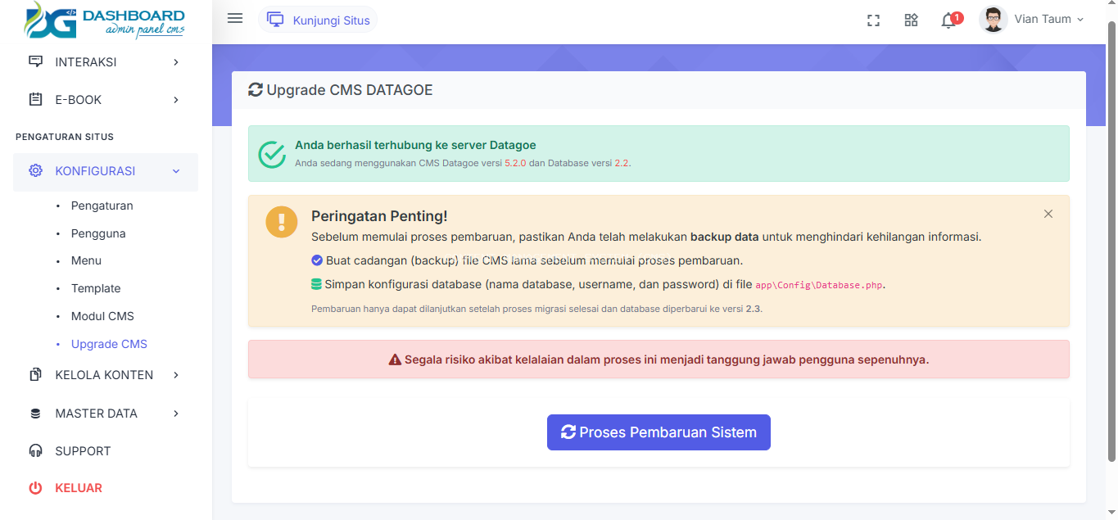The width and height of the screenshot is (1118, 520).
Task: Open the site via Kunjungi Situs
Action: (x=318, y=19)
